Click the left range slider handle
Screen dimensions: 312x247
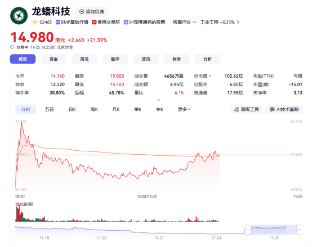click(248, 230)
